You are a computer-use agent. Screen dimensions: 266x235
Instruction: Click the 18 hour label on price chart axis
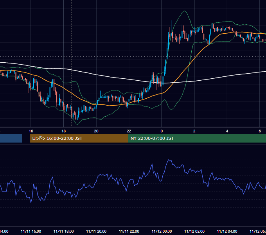tap(63, 131)
